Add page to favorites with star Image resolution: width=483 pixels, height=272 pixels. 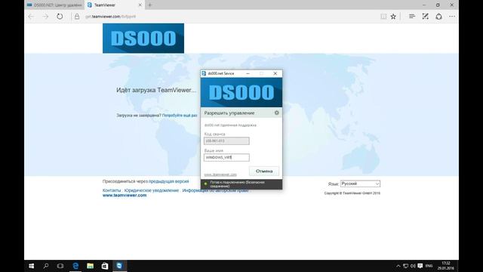coord(393,17)
